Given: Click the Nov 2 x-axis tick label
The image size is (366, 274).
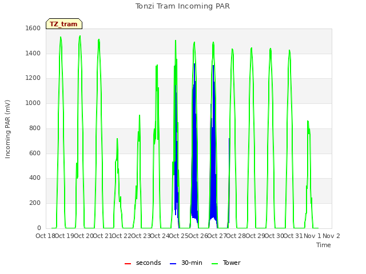Looking at the screenshot, I should pos(331,236).
